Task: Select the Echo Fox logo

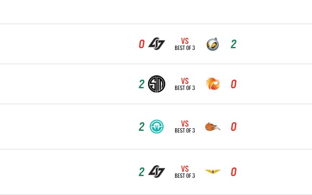Action: coord(212,127)
